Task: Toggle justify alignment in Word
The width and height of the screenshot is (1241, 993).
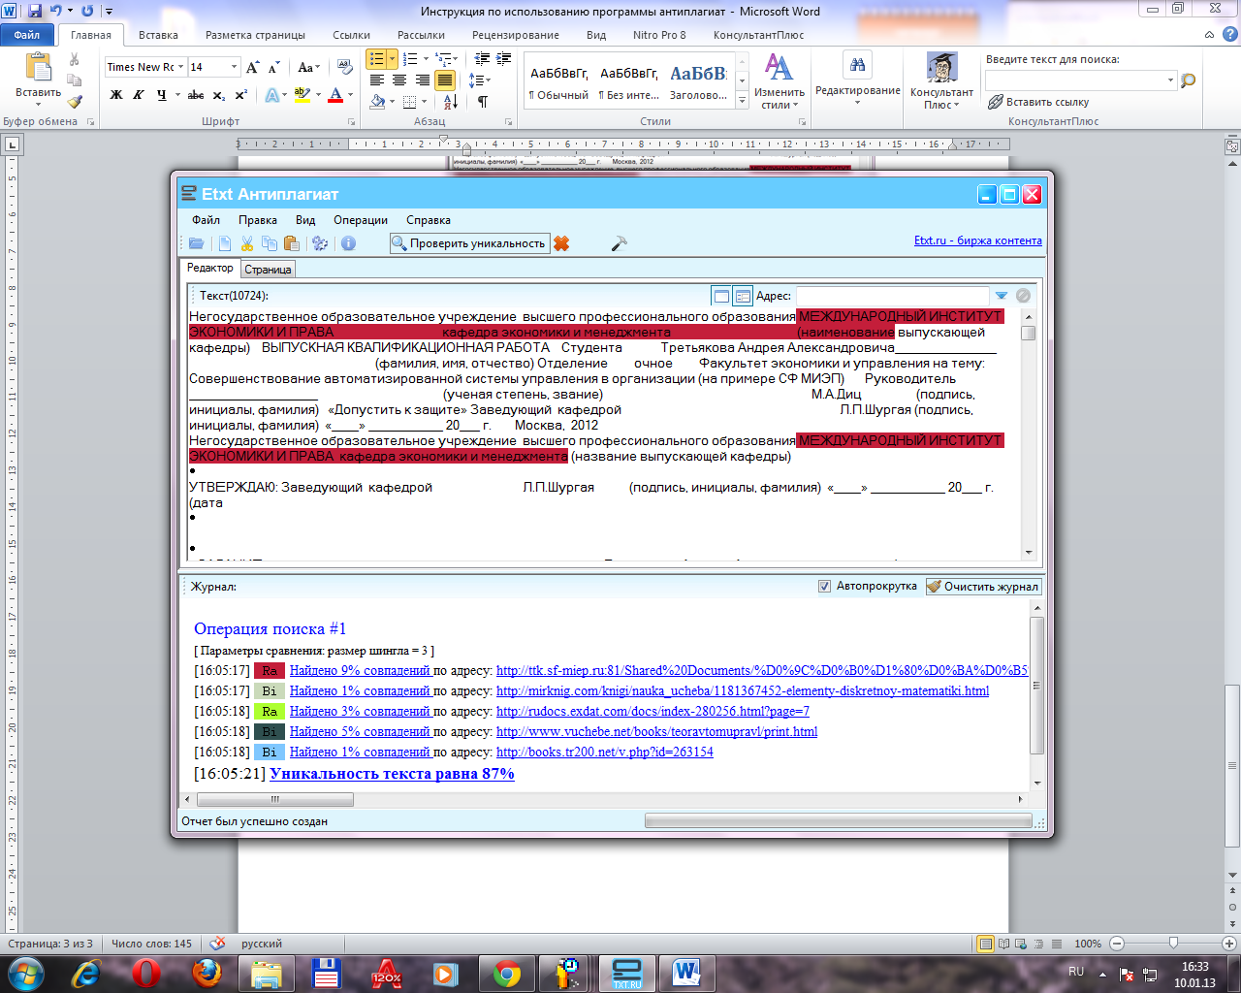Action: (445, 80)
